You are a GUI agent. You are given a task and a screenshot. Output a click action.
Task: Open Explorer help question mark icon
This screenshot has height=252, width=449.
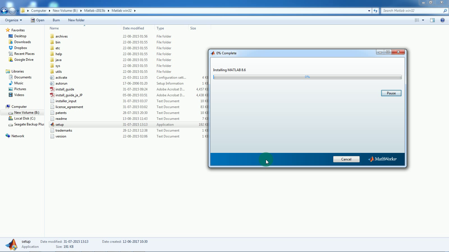[x=443, y=20]
